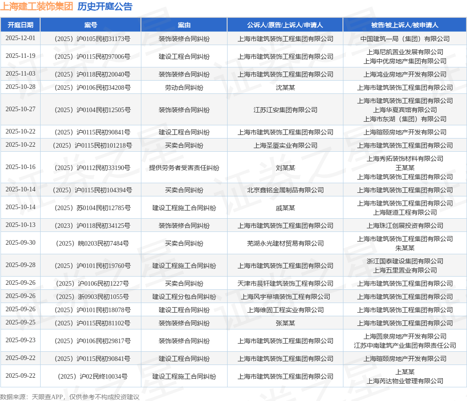Click the 开庭日期 column header
Image resolution: width=467 pixels, height=401 pixels.
tap(21, 25)
